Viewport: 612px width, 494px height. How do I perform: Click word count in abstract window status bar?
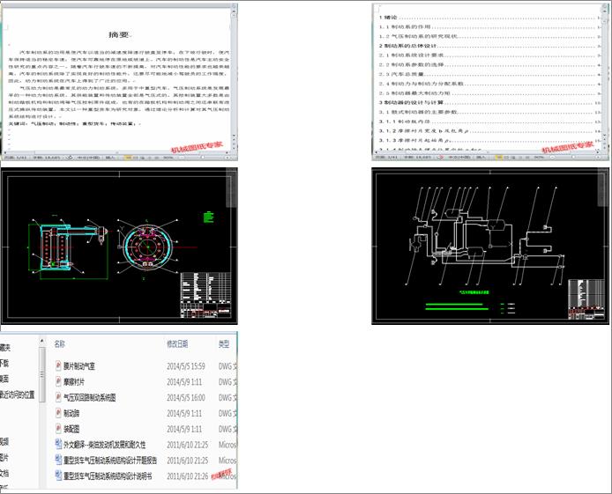tap(47, 158)
